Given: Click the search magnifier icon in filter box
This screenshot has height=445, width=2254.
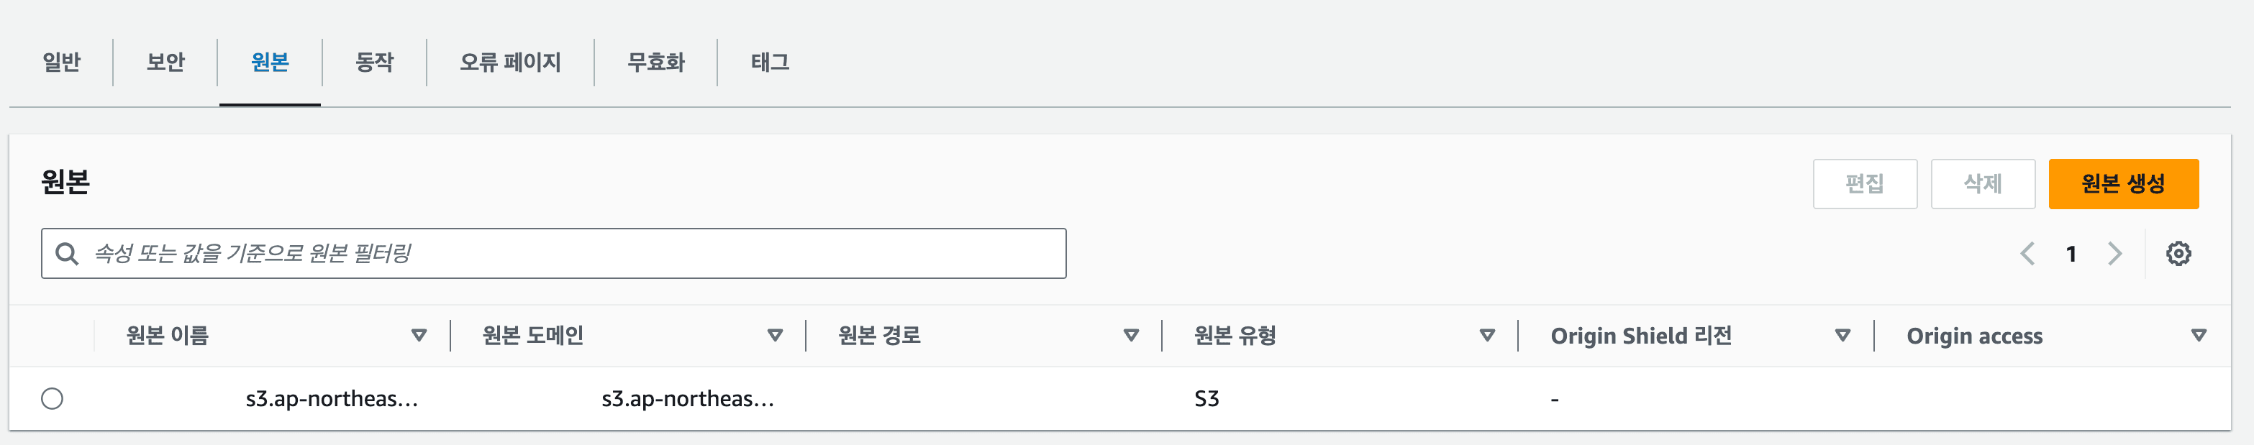Looking at the screenshot, I should [x=66, y=254].
